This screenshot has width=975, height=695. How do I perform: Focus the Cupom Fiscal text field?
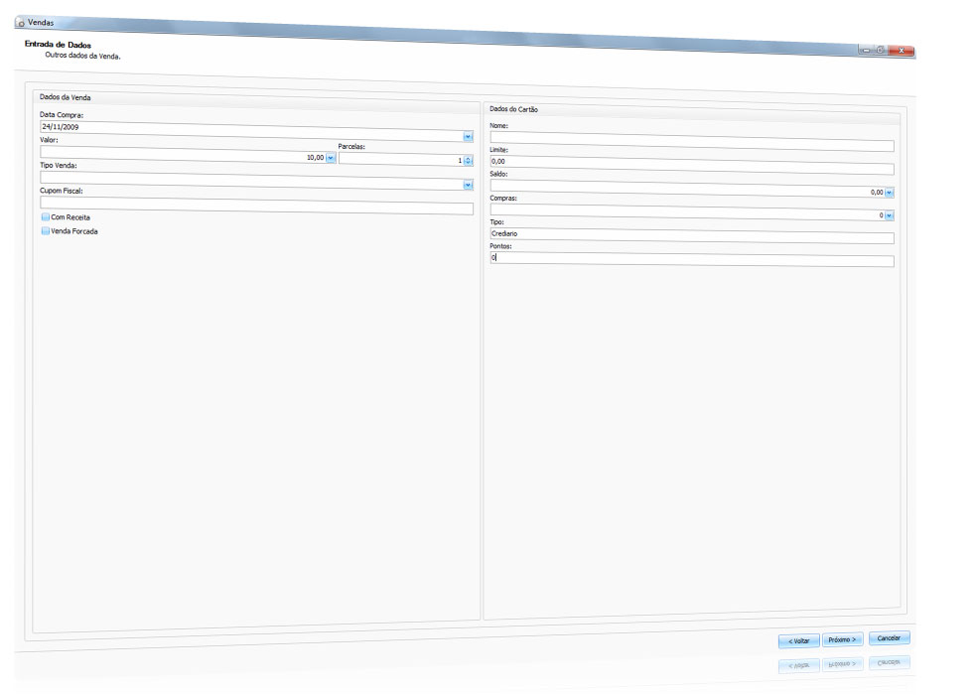pos(256,205)
